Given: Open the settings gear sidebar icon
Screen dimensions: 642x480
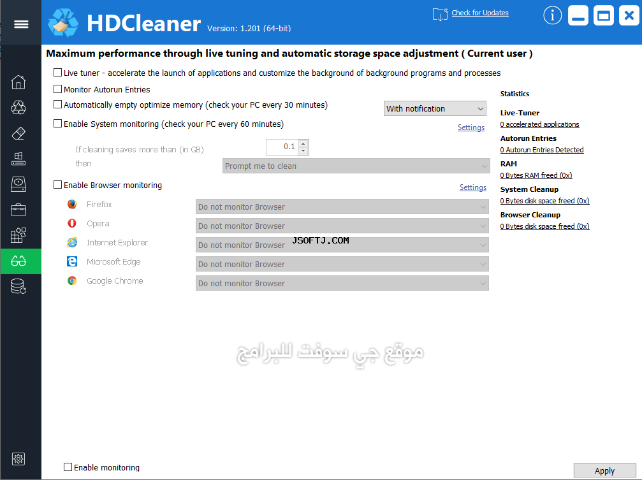Looking at the screenshot, I should tap(18, 459).
